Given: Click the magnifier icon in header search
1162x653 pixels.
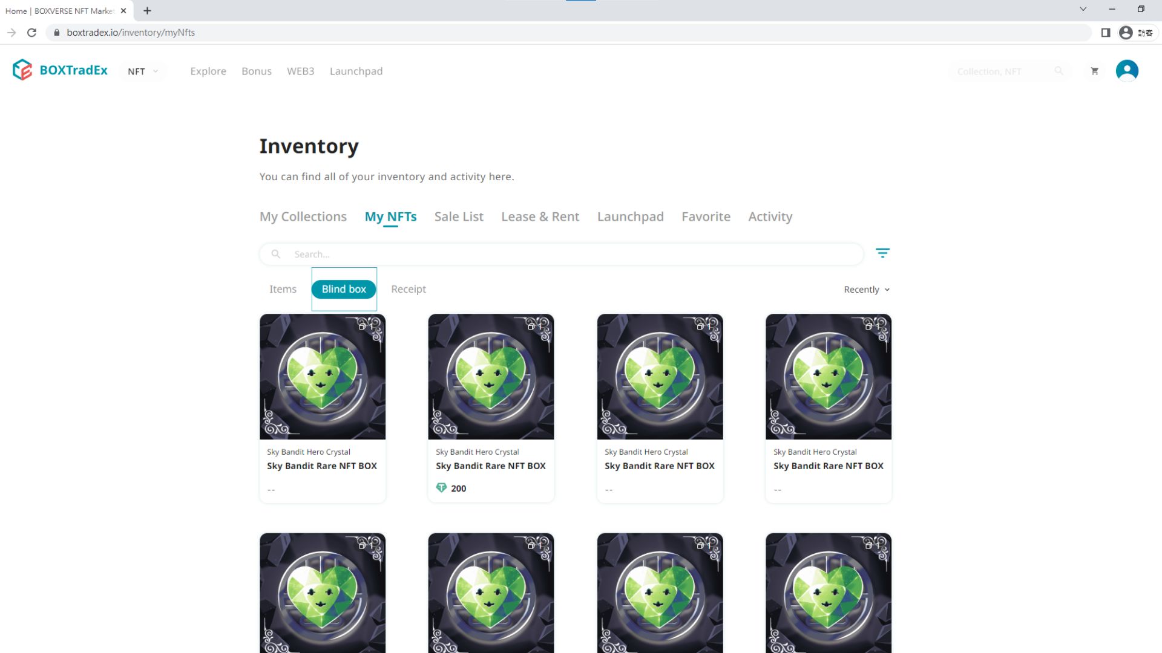Looking at the screenshot, I should 1059,71.
